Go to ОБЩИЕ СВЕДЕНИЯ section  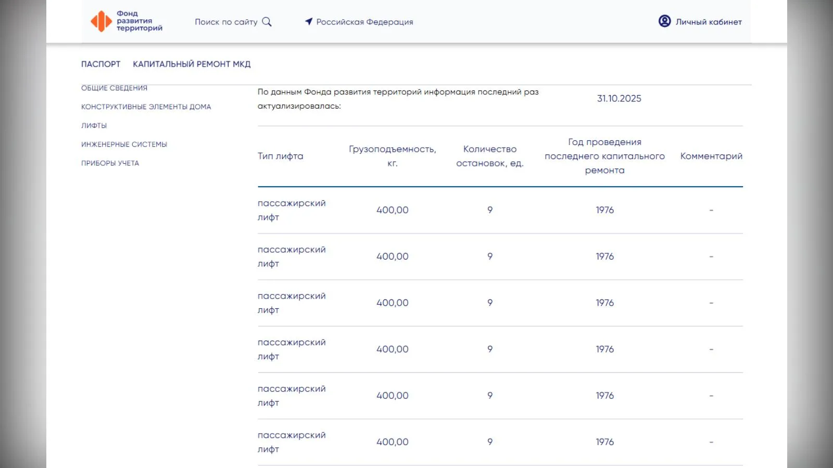click(x=114, y=88)
